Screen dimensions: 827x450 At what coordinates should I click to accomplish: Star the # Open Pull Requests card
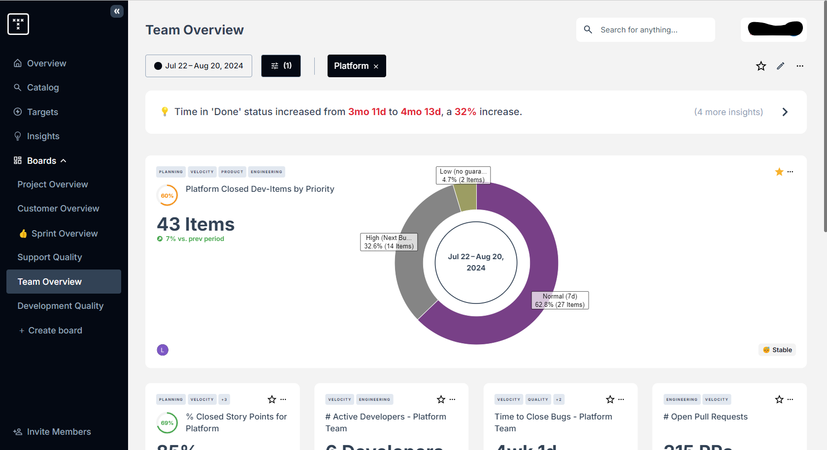pos(779,399)
